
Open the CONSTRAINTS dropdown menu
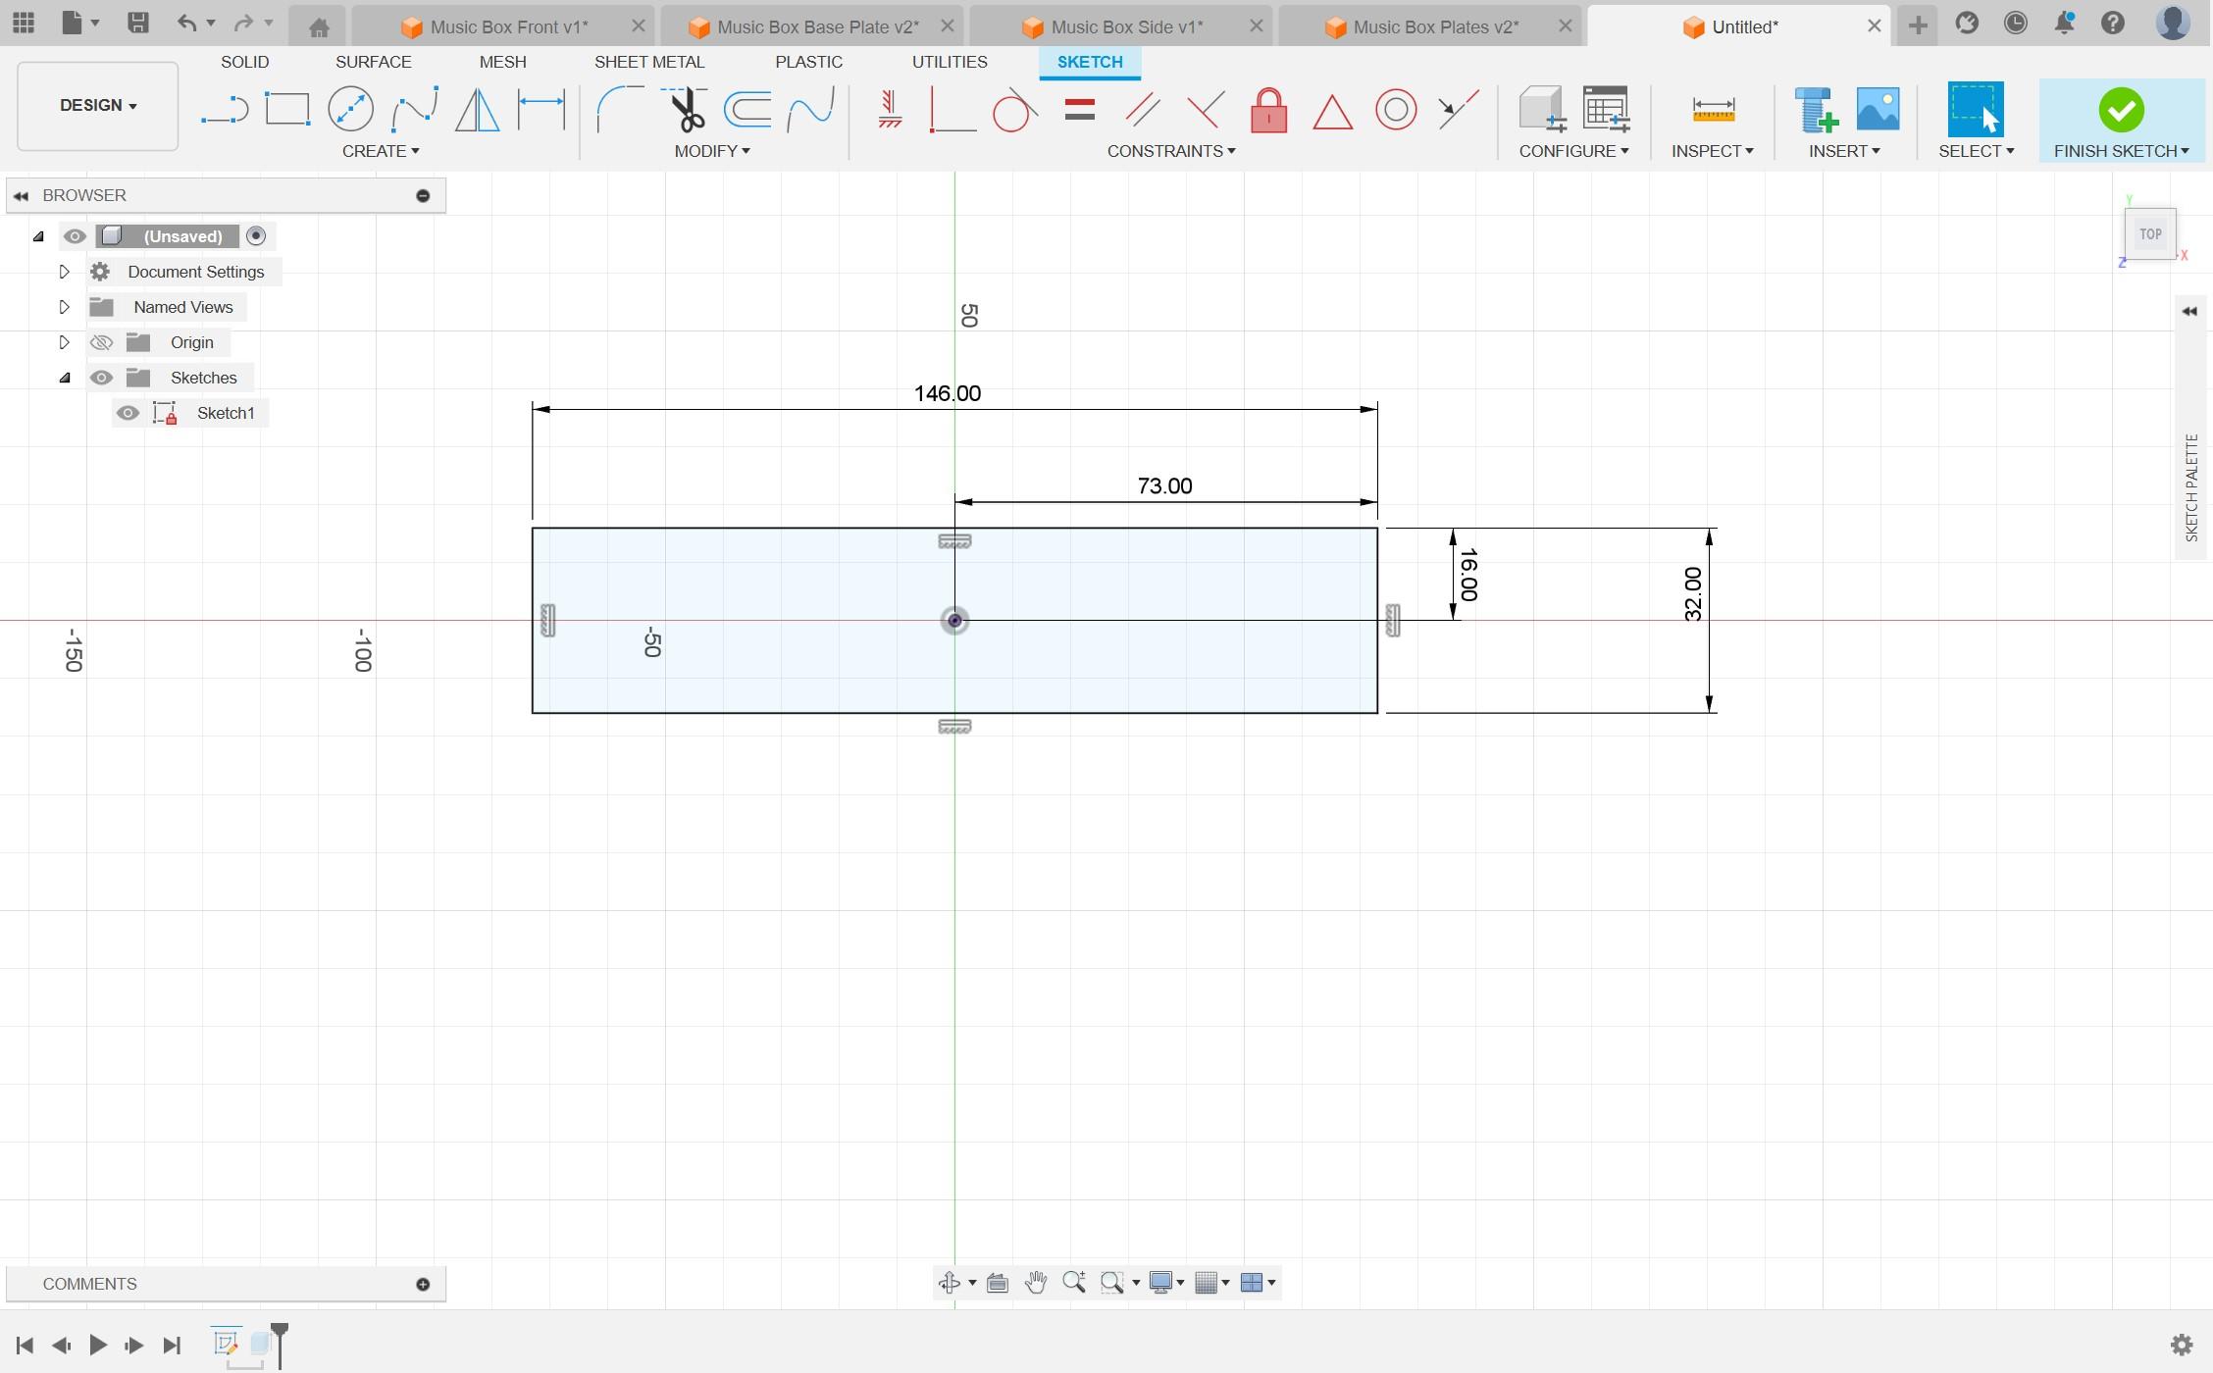point(1170,151)
